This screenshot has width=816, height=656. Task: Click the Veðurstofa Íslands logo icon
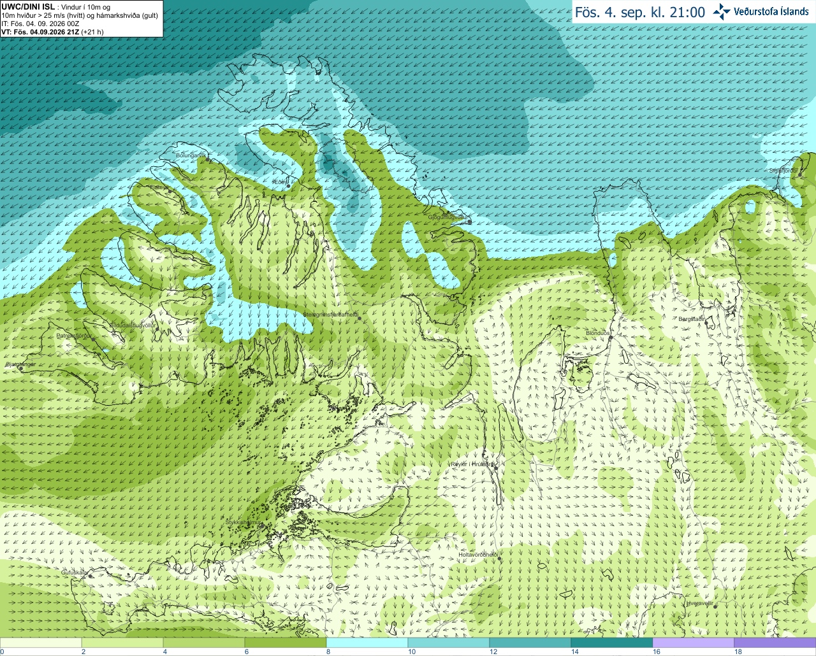tap(722, 11)
